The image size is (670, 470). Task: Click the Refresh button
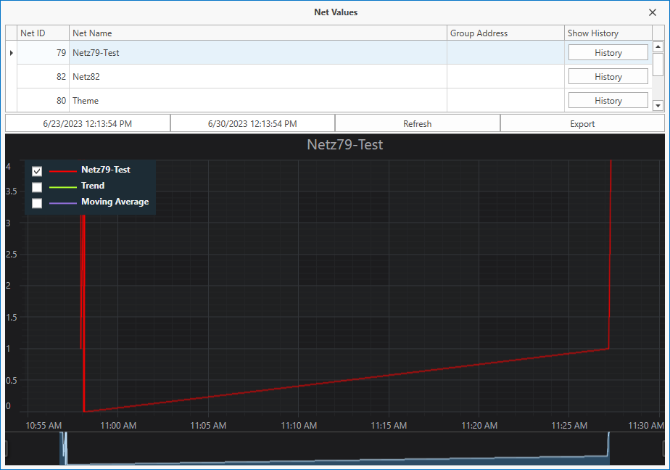(x=418, y=123)
